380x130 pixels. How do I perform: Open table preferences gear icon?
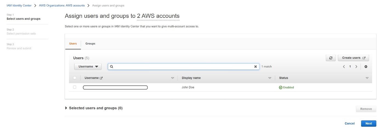coord(366,67)
